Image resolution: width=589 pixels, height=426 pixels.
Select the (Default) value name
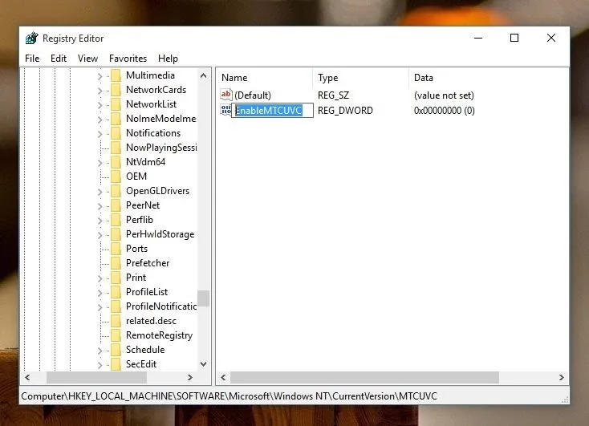pyautogui.click(x=253, y=95)
